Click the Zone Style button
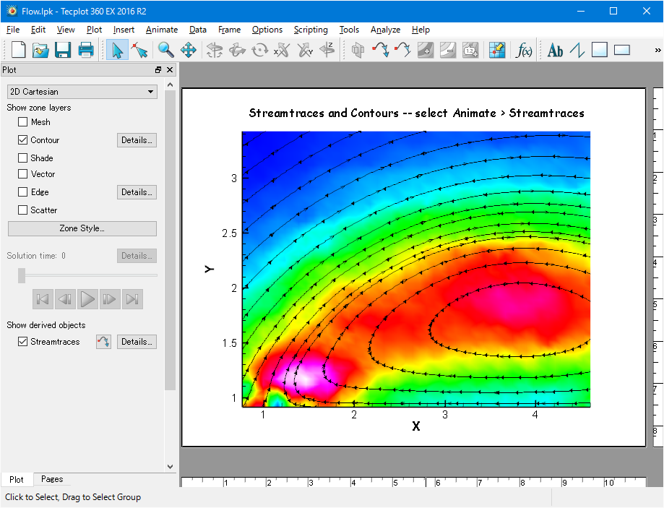Viewport: 664px width, 508px height. click(x=82, y=228)
